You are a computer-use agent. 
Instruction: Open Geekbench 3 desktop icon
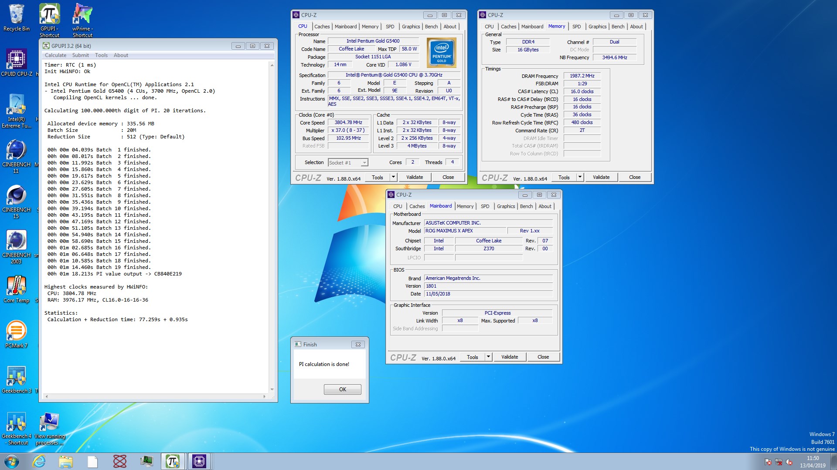click(17, 379)
